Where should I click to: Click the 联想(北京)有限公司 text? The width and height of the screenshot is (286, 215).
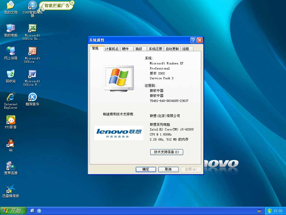[x=165, y=116]
